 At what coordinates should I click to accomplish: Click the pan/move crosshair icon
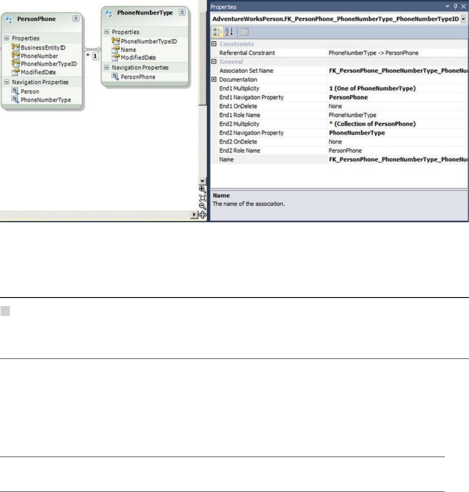(x=202, y=214)
